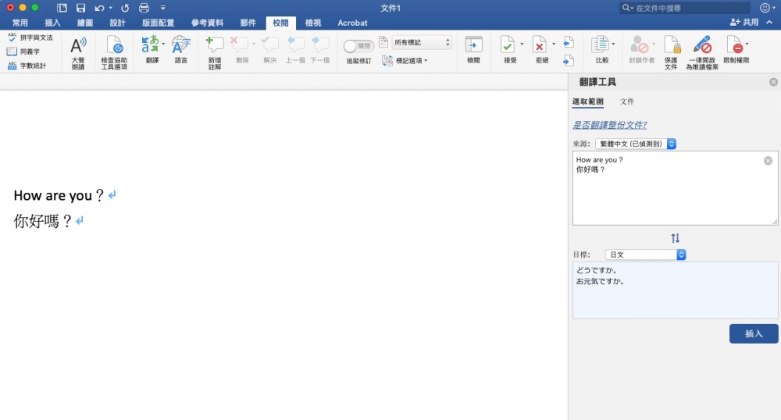Click the 翻譯 translate icon in ribbon
The image size is (781, 420).
click(151, 47)
